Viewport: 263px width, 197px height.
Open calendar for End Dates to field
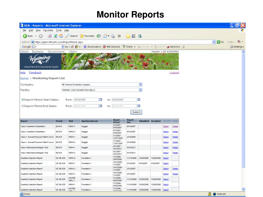139,106
